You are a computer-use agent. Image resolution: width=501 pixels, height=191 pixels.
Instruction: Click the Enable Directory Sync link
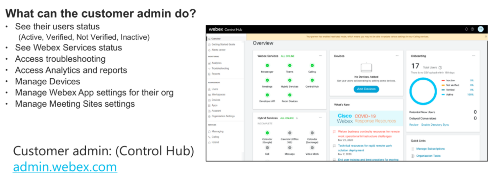(435, 125)
